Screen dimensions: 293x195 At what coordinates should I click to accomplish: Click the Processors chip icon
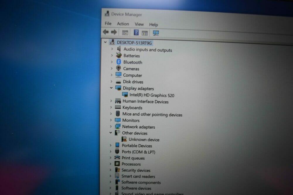(x=117, y=164)
